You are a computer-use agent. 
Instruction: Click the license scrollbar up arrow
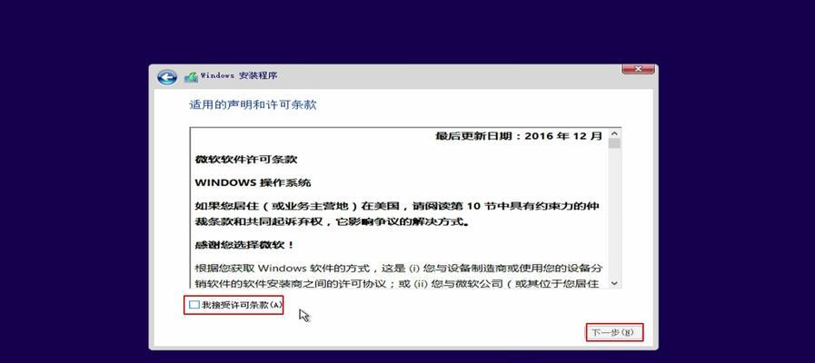[x=614, y=133]
